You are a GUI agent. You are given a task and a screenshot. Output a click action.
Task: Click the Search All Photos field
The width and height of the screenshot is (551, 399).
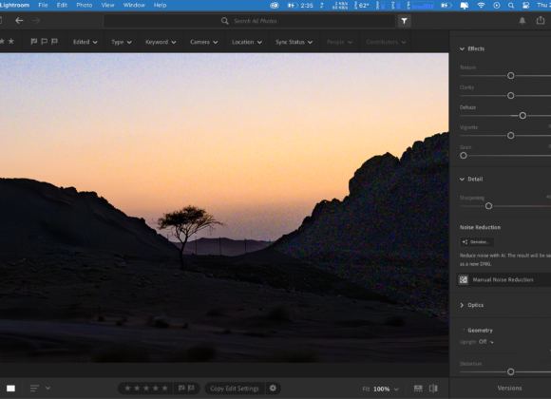point(249,21)
